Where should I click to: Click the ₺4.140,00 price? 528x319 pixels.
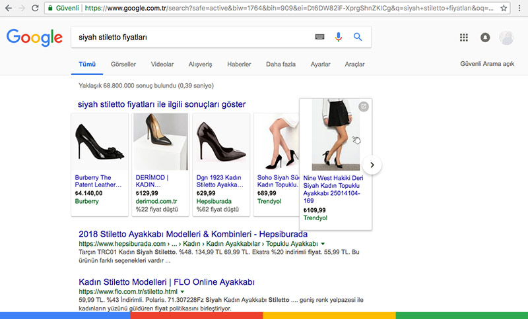point(88,193)
